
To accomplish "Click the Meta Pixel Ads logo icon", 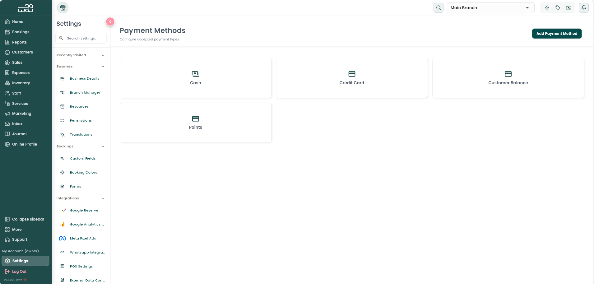I will click(x=63, y=238).
